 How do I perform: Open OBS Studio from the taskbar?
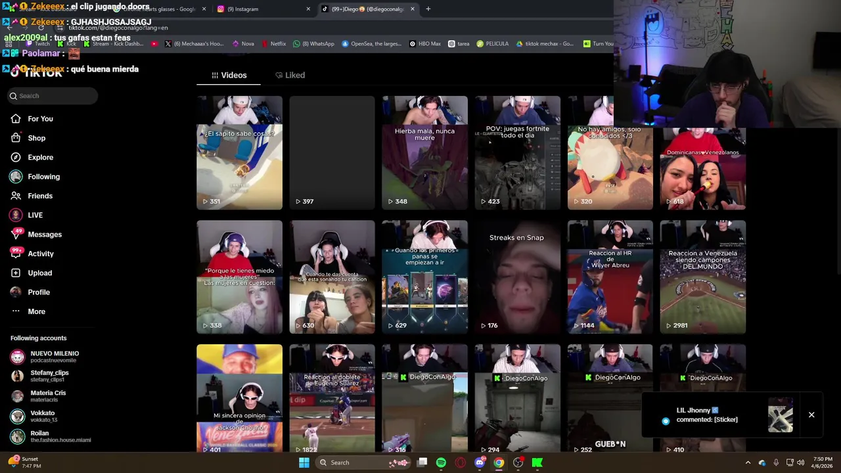click(518, 462)
